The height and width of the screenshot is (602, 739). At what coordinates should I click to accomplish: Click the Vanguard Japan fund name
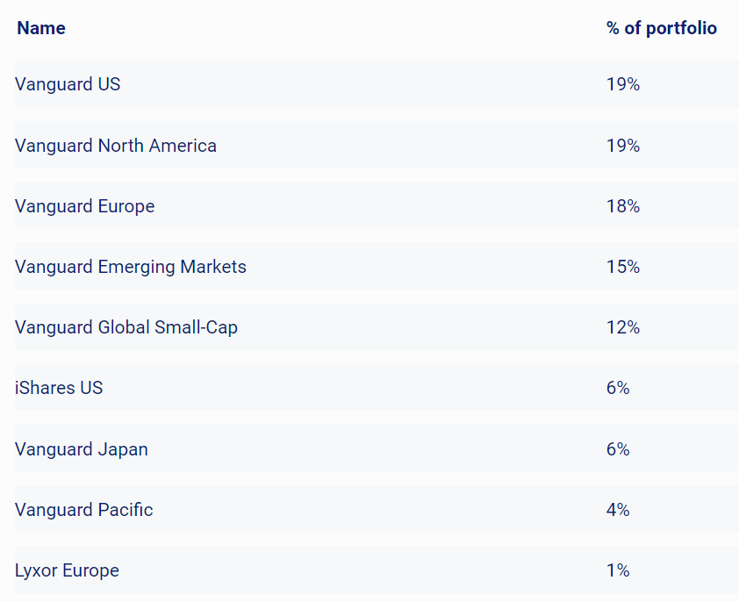tap(82, 449)
